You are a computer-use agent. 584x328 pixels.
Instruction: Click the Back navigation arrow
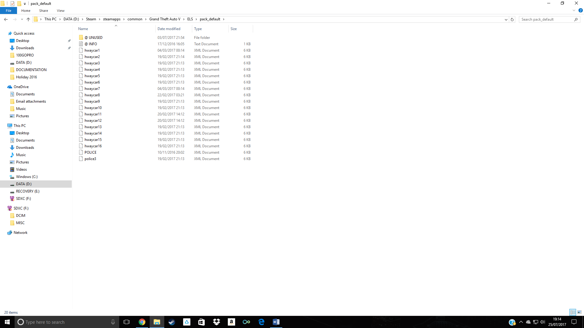(x=6, y=19)
